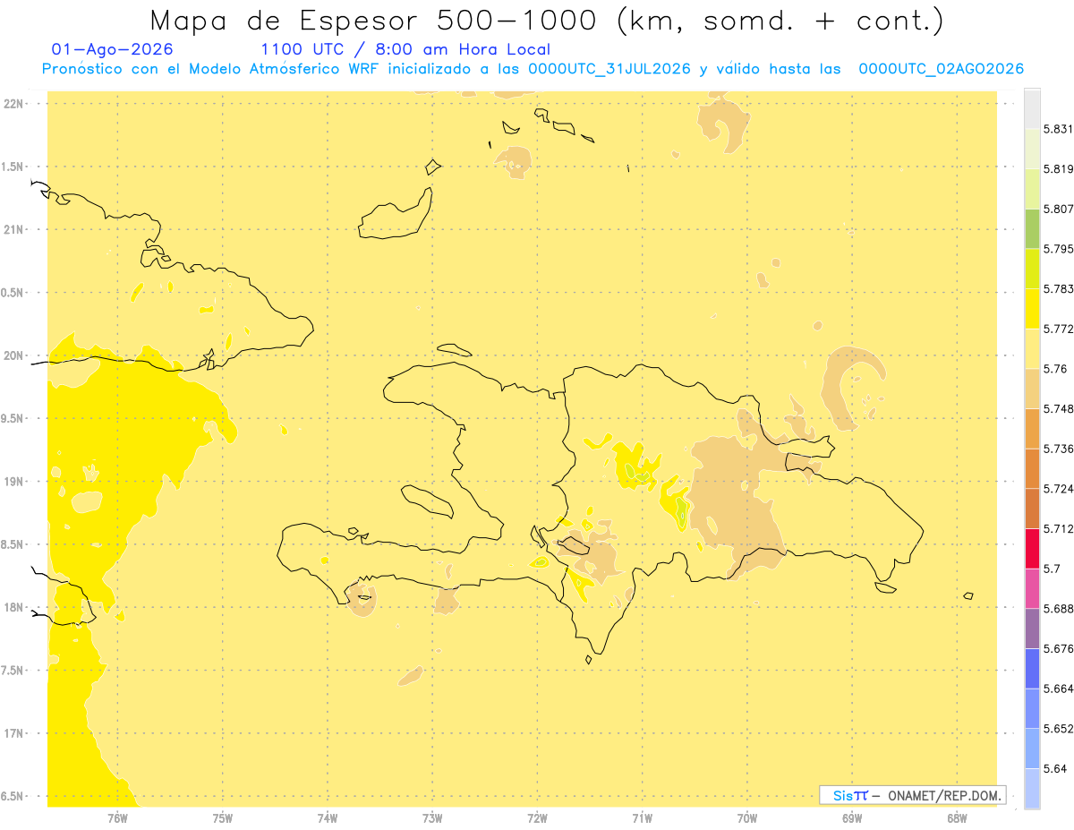
Task: Click the 70W longitude label
Action: click(747, 818)
